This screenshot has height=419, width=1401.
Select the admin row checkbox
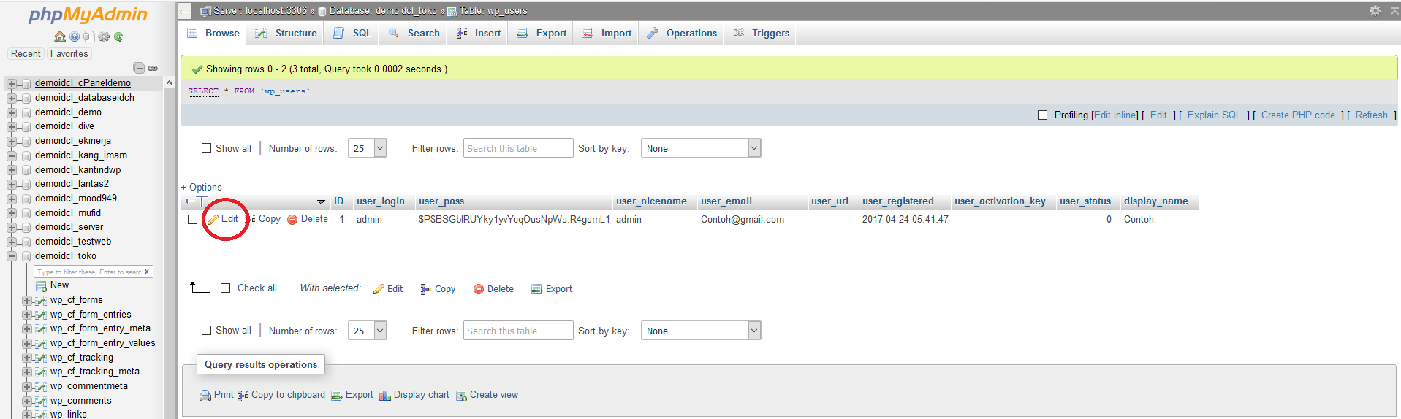[193, 220]
